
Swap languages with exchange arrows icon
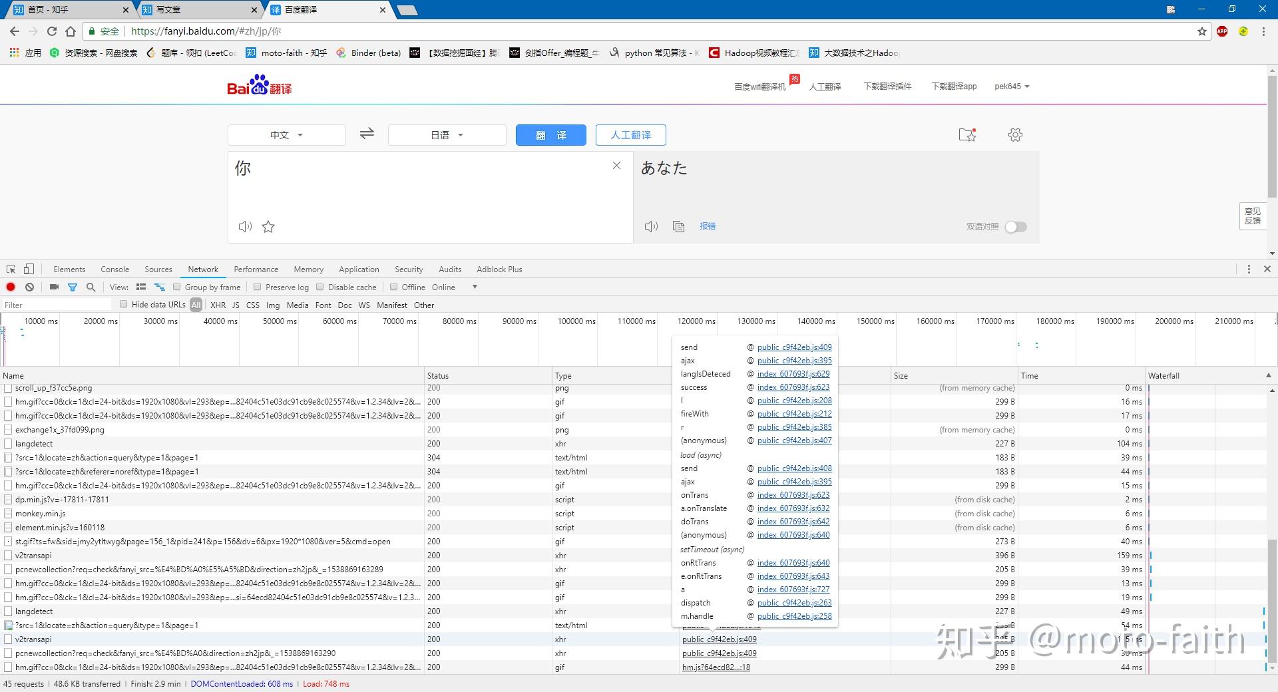[367, 134]
